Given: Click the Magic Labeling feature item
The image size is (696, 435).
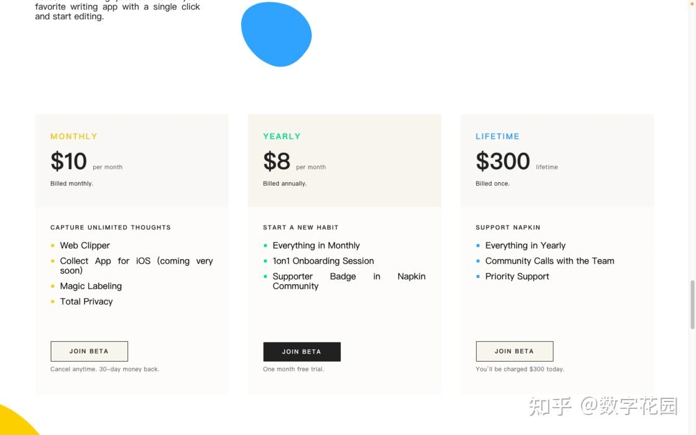Looking at the screenshot, I should (x=91, y=285).
